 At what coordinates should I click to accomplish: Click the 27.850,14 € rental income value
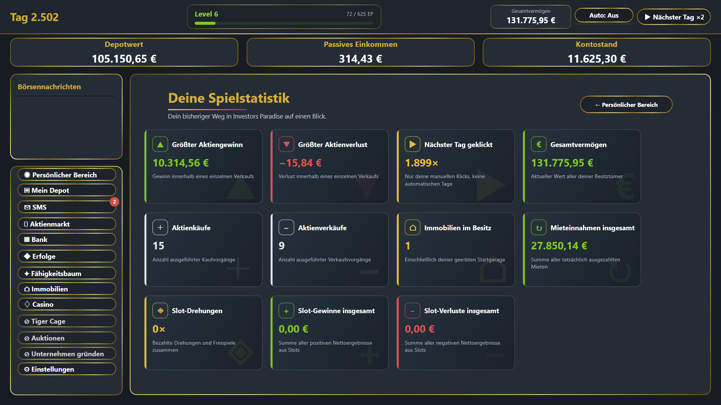click(559, 246)
